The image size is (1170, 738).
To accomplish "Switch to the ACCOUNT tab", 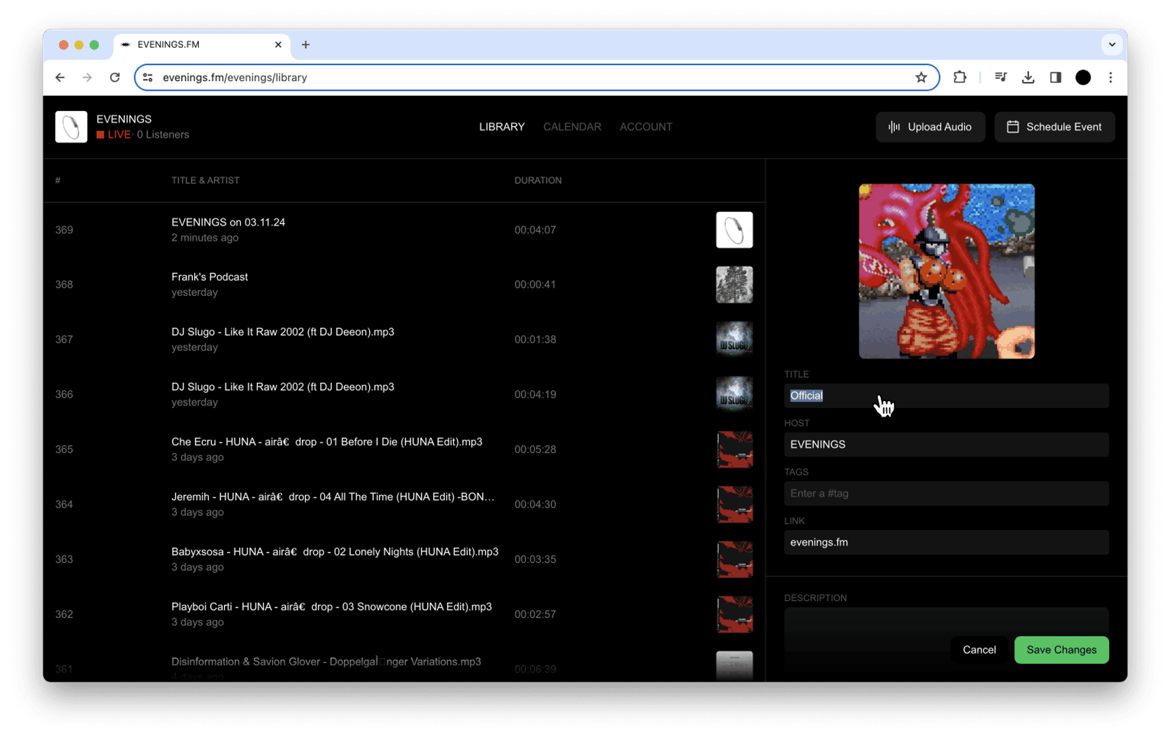I will pyautogui.click(x=646, y=127).
